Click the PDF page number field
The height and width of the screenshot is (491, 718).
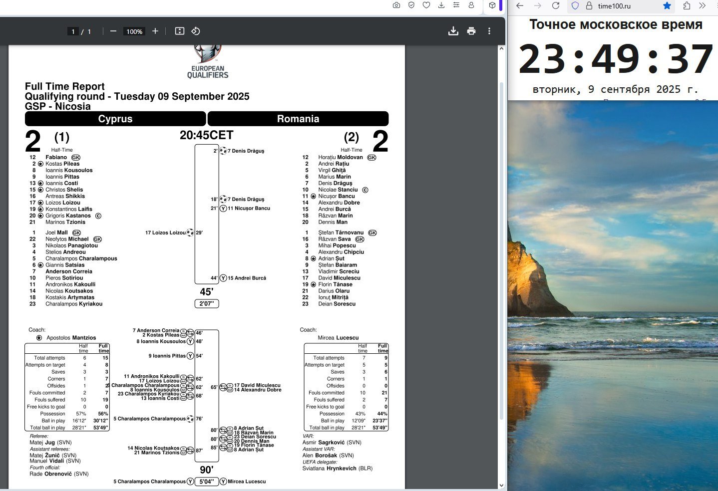pyautogui.click(x=73, y=31)
